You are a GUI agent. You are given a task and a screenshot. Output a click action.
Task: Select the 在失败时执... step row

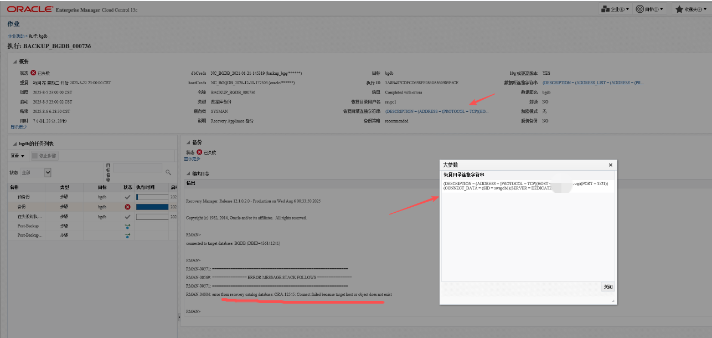91,217
